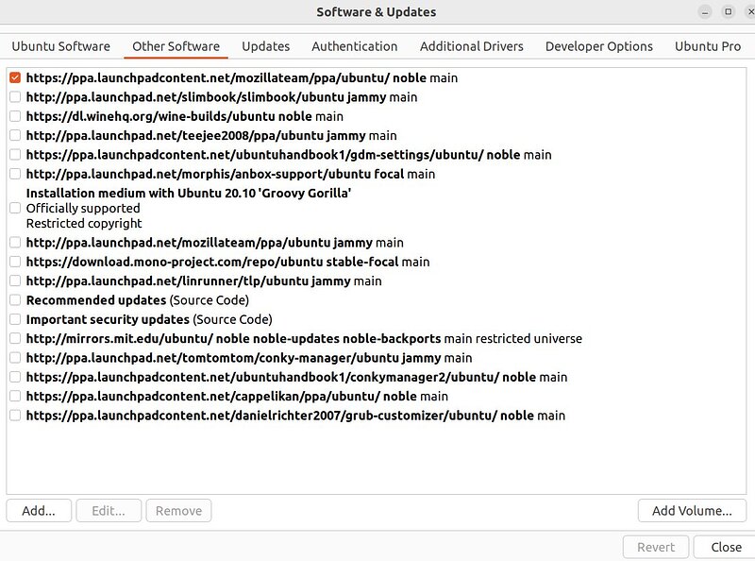The image size is (755, 561).
Task: Enable the mozillateam ppa jammy checkbox
Action: pos(15,243)
